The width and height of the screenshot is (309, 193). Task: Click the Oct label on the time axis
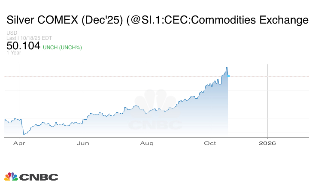click(x=210, y=143)
